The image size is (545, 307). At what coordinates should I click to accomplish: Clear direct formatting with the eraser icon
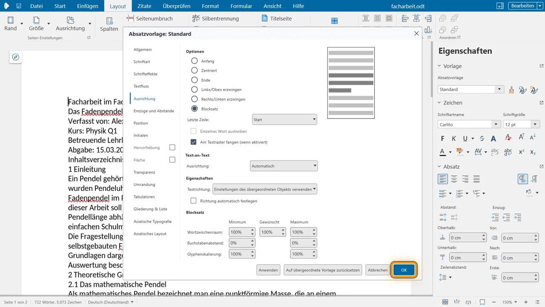coord(508,138)
